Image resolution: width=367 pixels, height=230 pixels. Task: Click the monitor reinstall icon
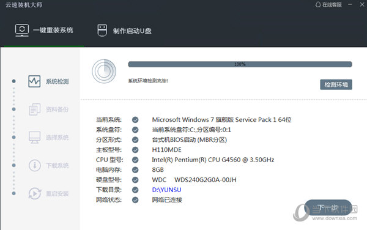[x=22, y=31]
